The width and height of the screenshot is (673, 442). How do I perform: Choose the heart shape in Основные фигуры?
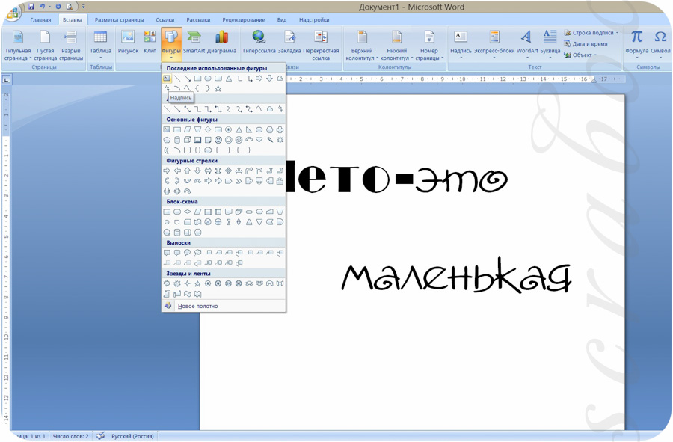click(259, 140)
